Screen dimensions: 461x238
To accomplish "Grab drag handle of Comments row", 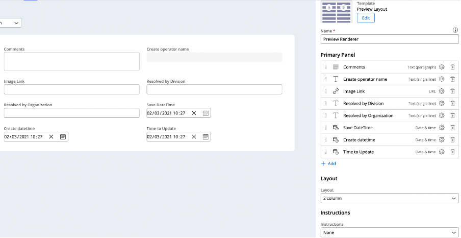I will pyautogui.click(x=325, y=67).
